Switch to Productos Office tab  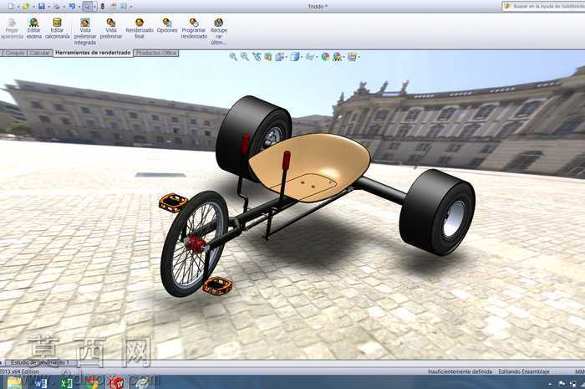pos(156,53)
